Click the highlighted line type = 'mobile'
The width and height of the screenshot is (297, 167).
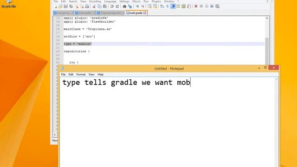coord(77,44)
